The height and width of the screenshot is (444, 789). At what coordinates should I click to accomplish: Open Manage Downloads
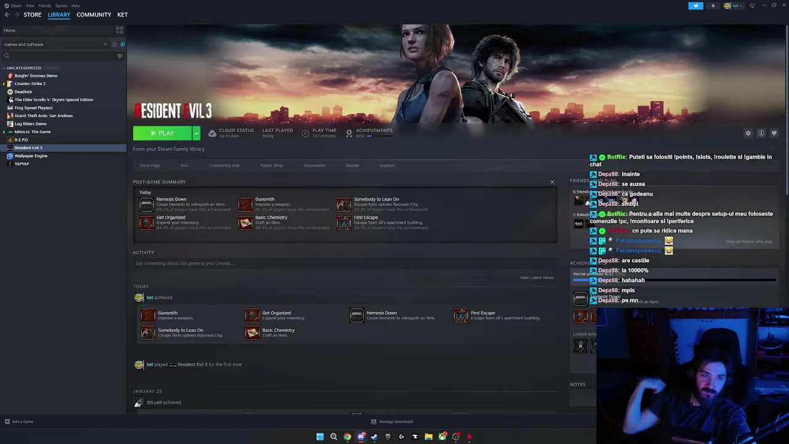(x=392, y=422)
